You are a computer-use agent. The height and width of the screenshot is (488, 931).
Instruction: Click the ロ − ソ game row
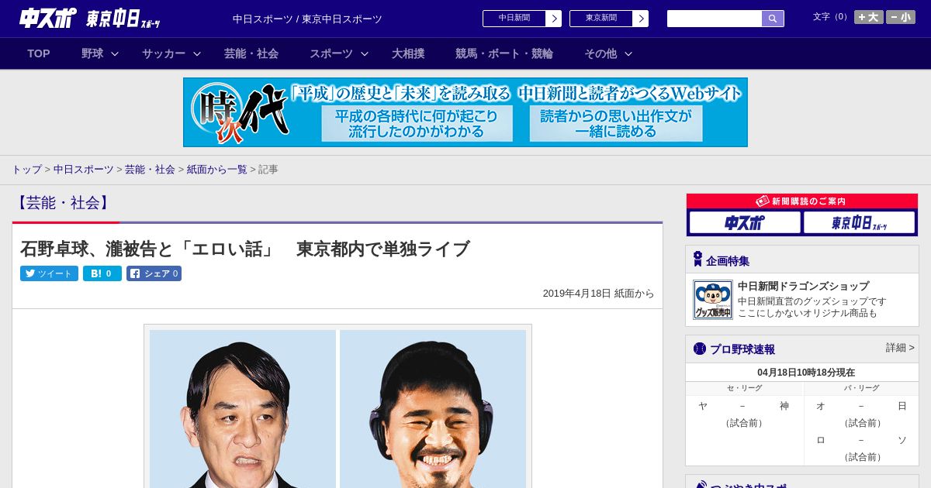point(861,440)
